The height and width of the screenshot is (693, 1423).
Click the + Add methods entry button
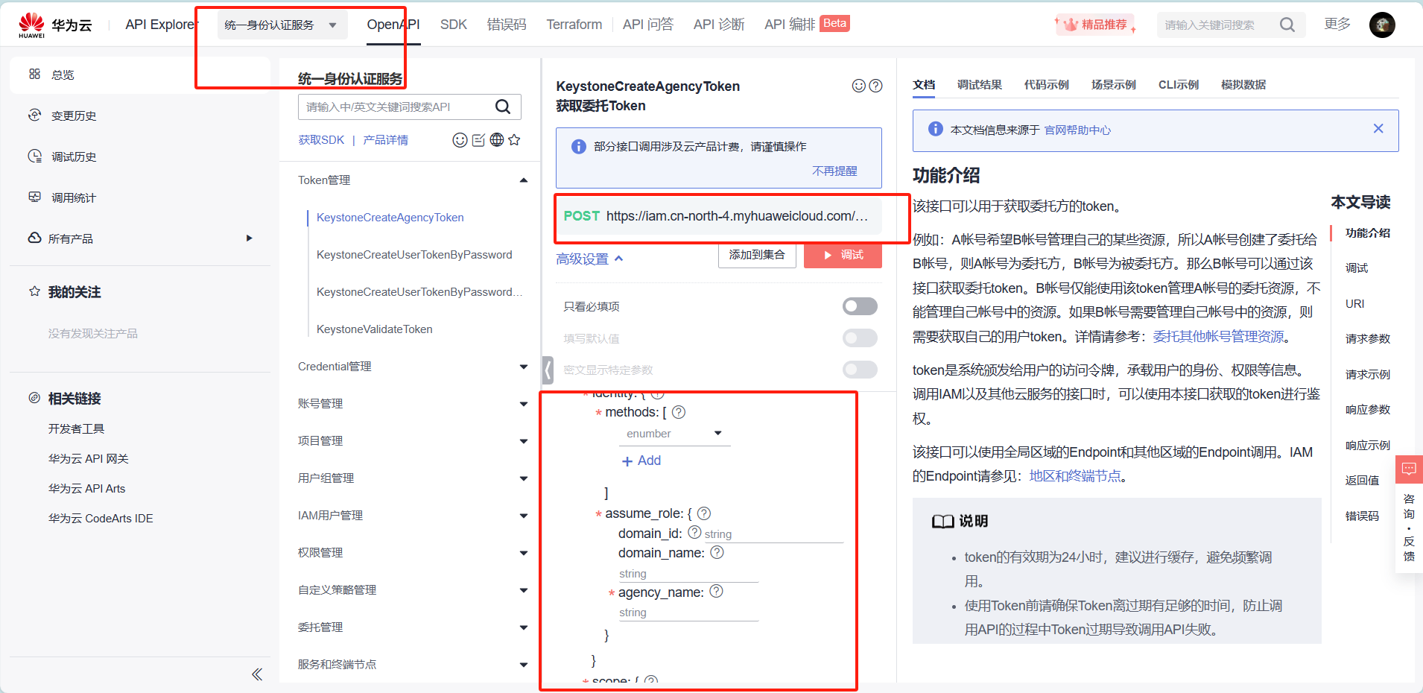click(641, 461)
